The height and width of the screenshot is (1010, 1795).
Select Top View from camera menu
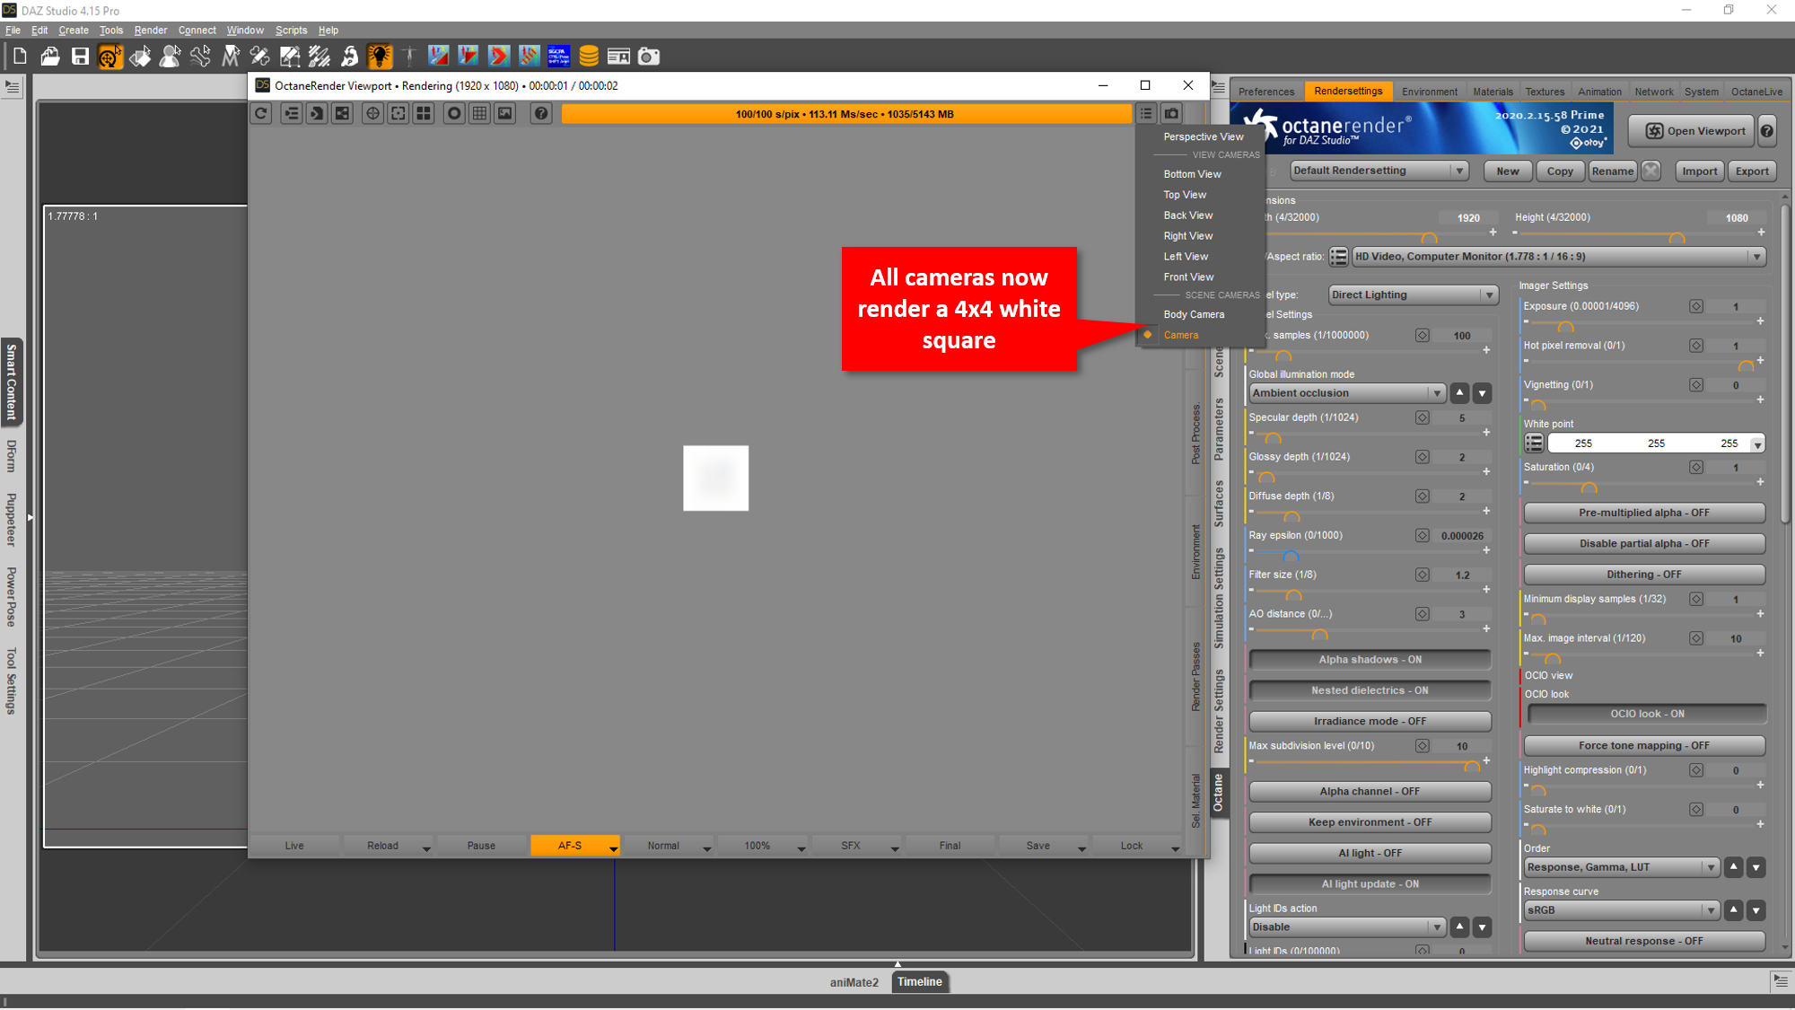(1185, 195)
